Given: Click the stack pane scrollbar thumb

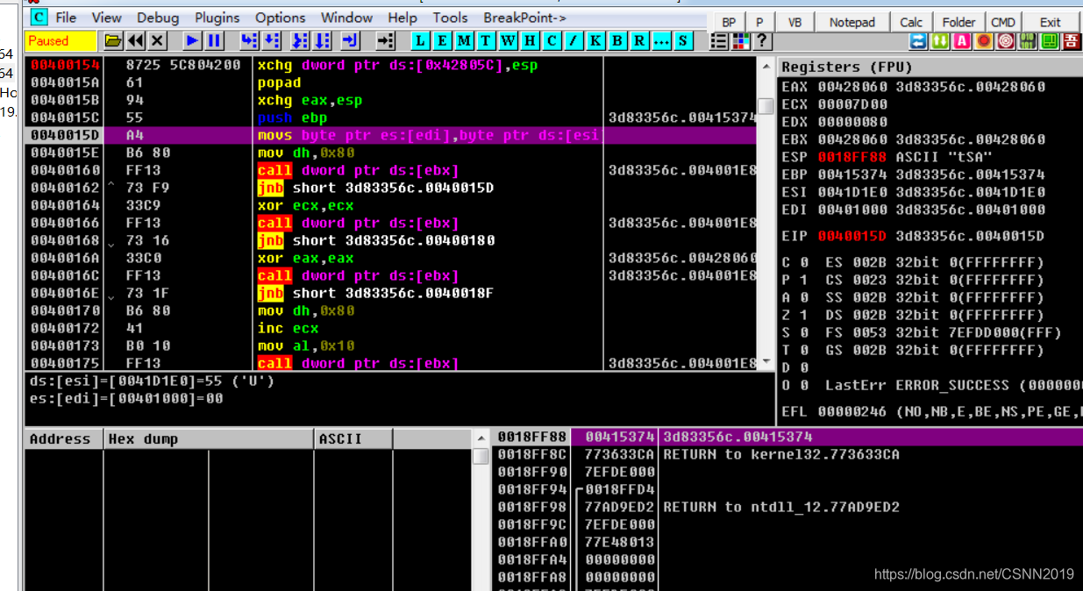Looking at the screenshot, I should 481,457.
